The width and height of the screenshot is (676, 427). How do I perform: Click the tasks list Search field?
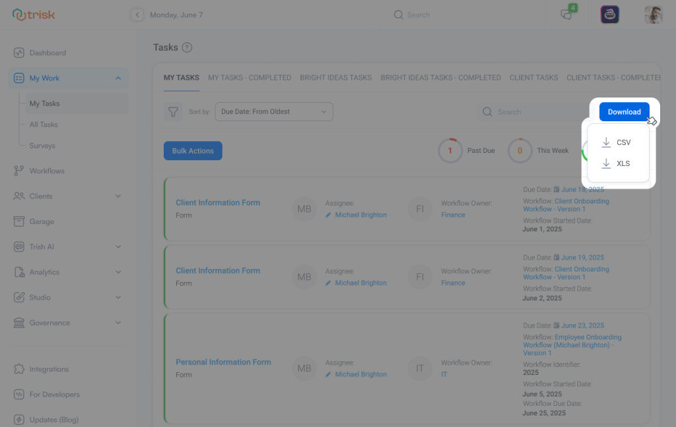tap(535, 112)
